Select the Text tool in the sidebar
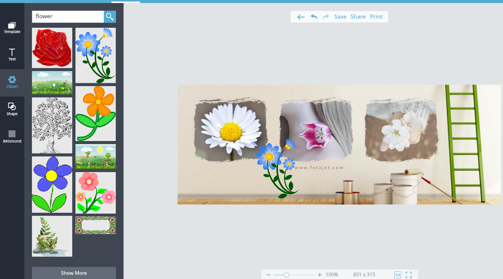503x279 pixels. (x=12, y=55)
